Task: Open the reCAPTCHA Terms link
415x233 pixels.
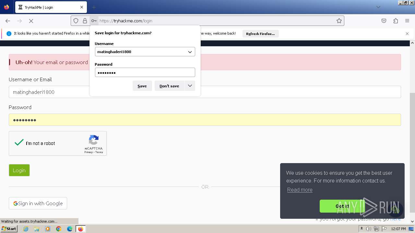Action: coord(99,152)
